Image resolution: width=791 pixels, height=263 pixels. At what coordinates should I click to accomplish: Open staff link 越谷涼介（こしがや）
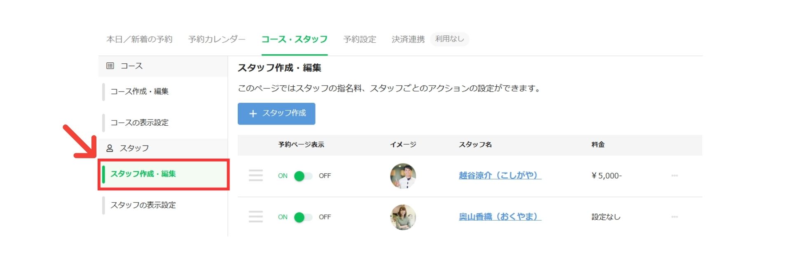tap(500, 175)
